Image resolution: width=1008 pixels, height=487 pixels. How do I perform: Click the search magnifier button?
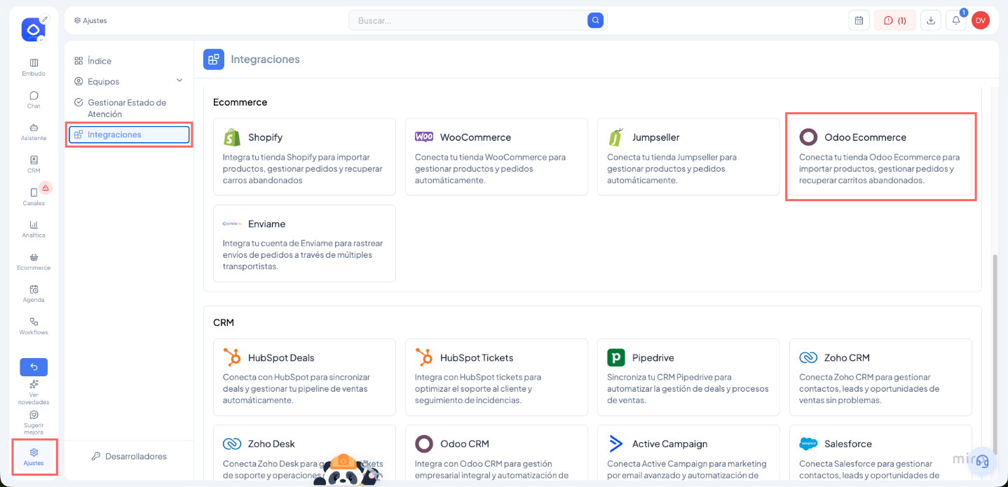point(595,20)
